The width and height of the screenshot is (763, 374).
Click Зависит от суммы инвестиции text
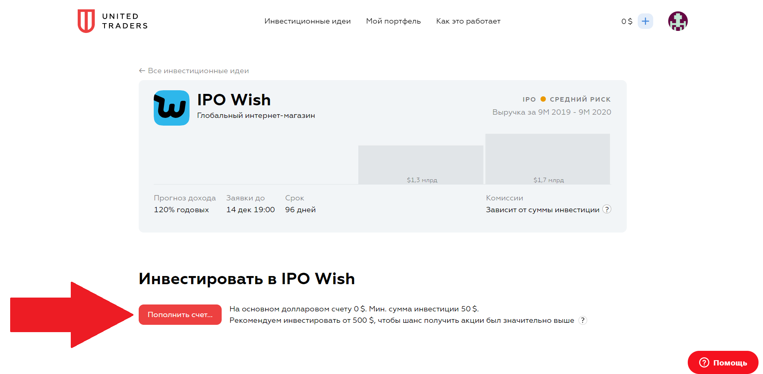(543, 210)
